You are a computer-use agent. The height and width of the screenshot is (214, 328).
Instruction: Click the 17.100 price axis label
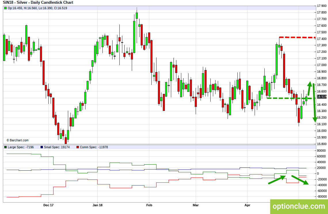(322, 59)
